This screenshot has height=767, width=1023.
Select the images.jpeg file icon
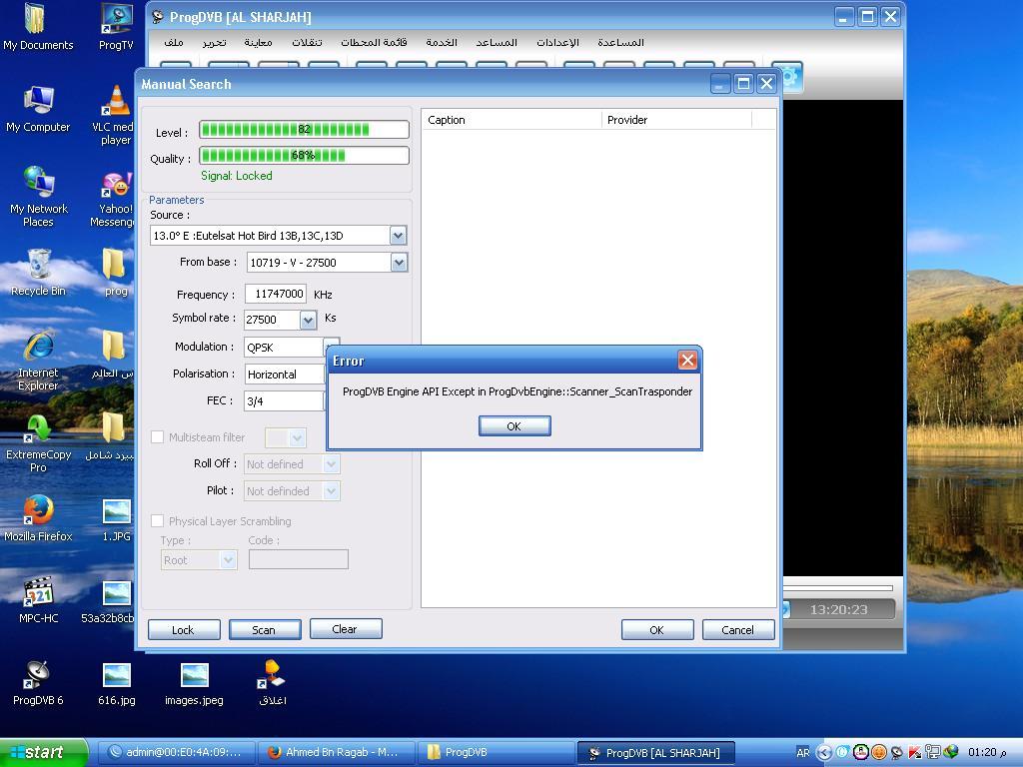click(x=194, y=683)
